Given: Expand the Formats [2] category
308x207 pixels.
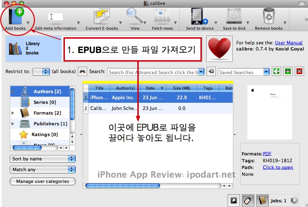Looking at the screenshot, I should coord(13,113).
